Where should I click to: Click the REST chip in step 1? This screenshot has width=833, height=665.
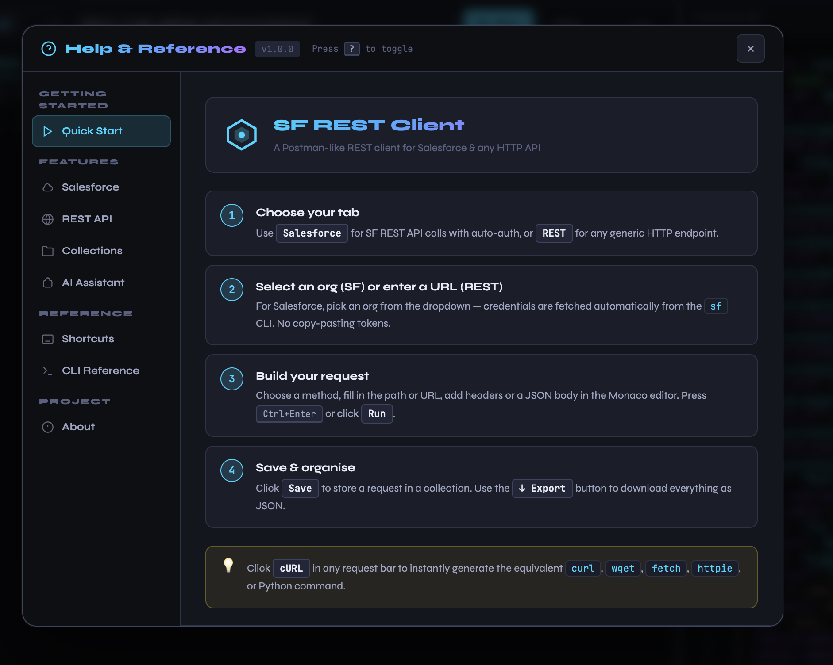coord(554,233)
